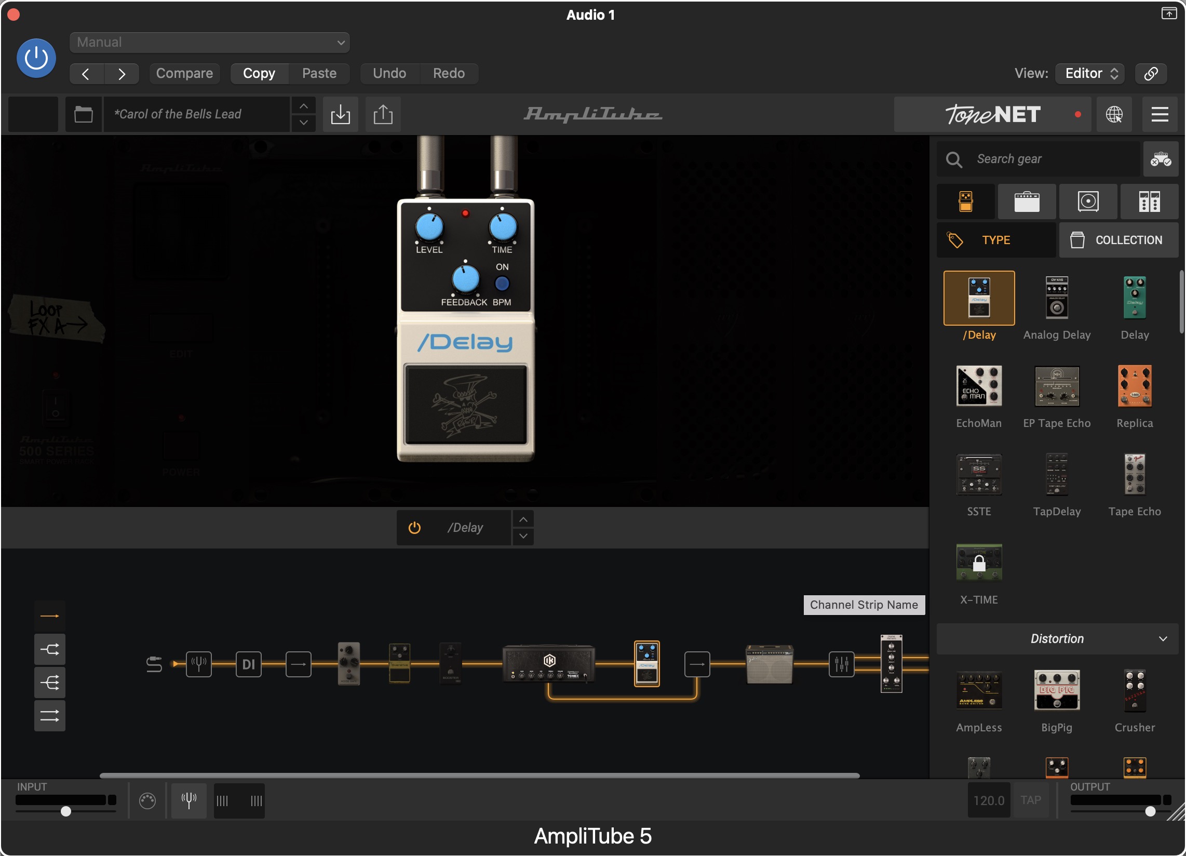Select the stomp pedals gear category
Image resolution: width=1186 pixels, height=856 pixels.
click(x=966, y=202)
